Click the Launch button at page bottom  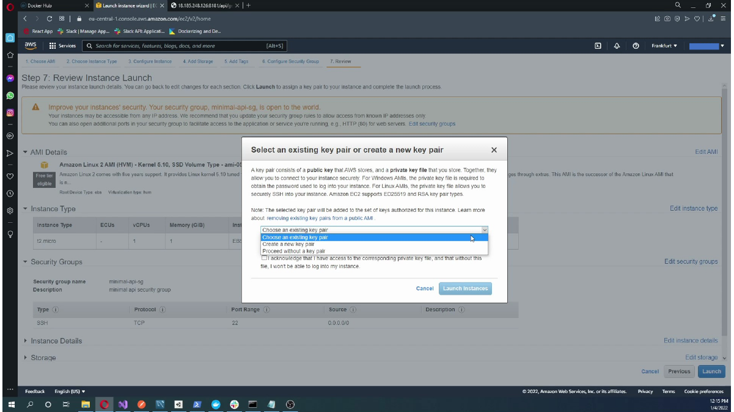tap(711, 371)
